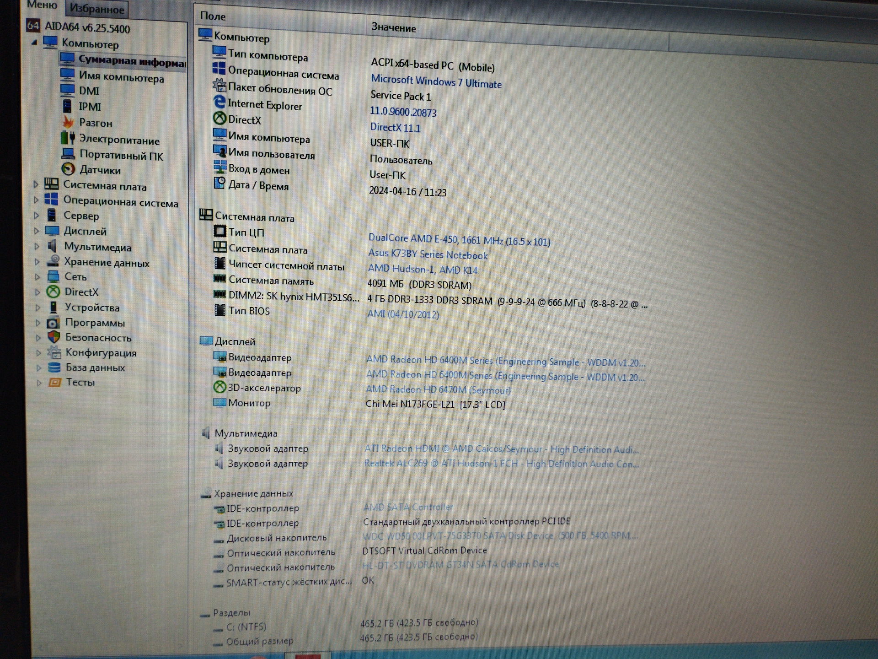Viewport: 878px width, 659px height.
Task: Expand the Хранение данных tree node
Action: point(37,262)
